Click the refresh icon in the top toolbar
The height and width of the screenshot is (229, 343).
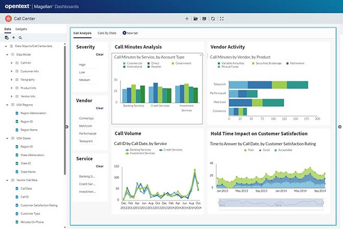pos(213,19)
